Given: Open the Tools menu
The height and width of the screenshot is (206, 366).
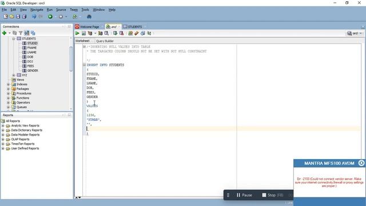Looking at the screenshot, I should [x=85, y=10].
